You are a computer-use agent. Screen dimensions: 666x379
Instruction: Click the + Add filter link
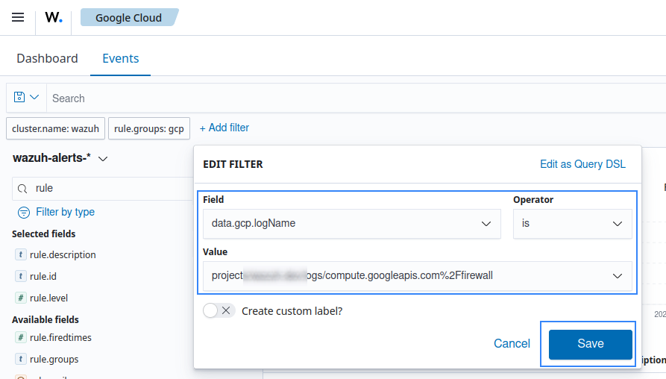pos(224,128)
